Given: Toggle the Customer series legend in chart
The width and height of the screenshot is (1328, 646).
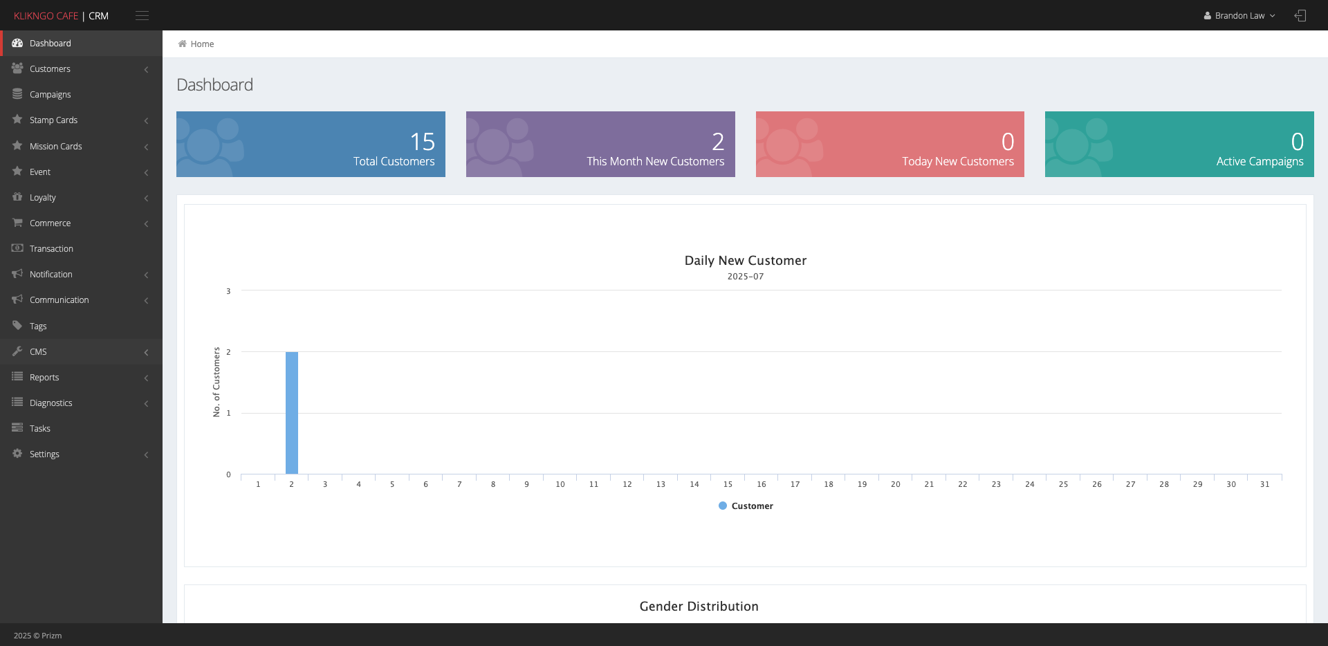Looking at the screenshot, I should pyautogui.click(x=746, y=506).
